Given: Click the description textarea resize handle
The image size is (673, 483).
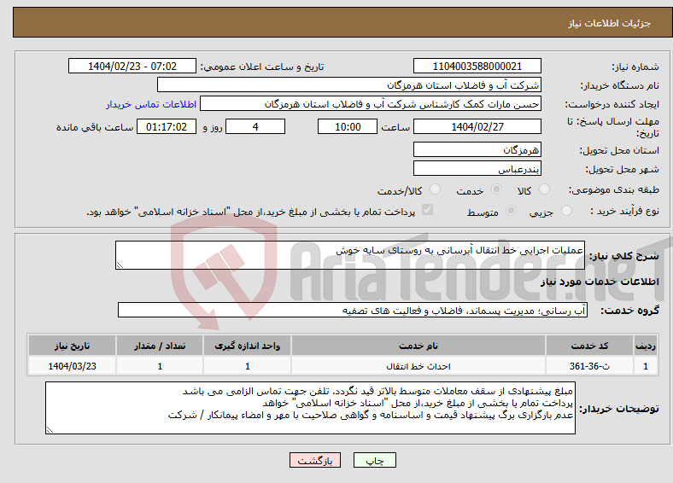Looking at the screenshot, I should 120,265.
